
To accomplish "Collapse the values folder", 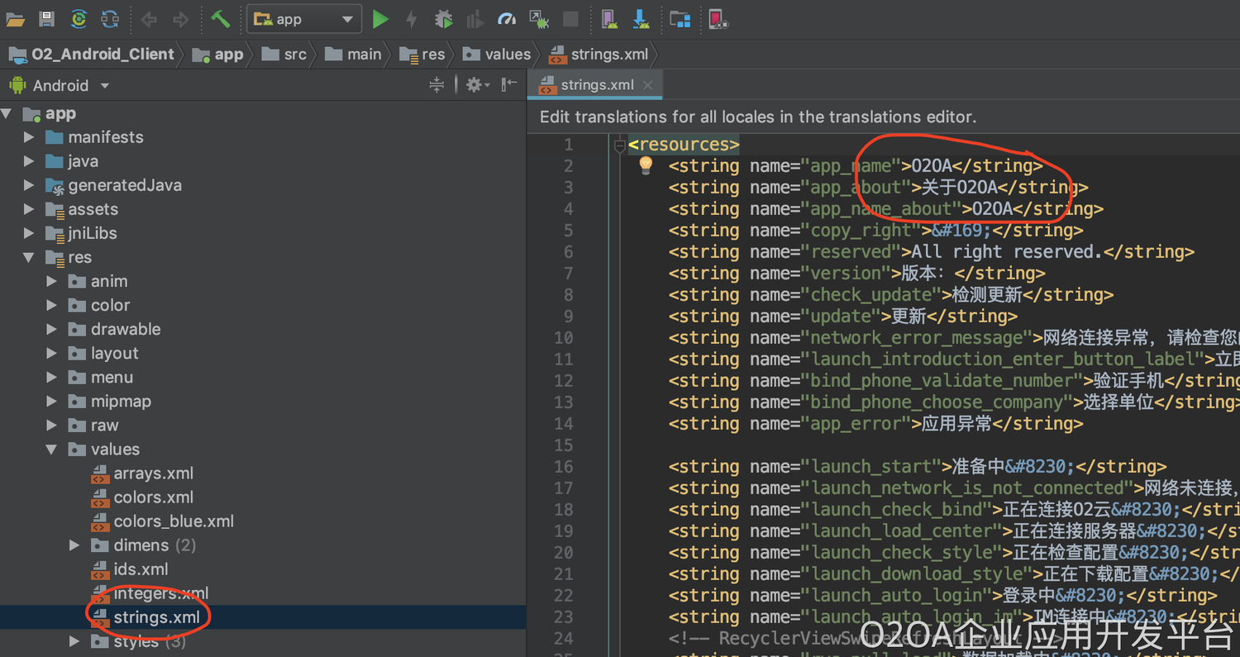I will [x=52, y=450].
